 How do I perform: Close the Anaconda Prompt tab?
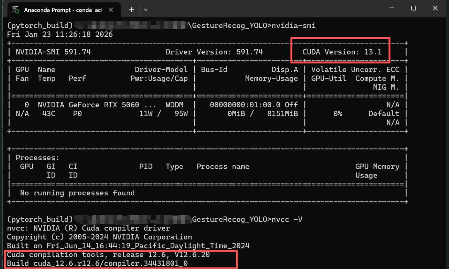click(111, 10)
